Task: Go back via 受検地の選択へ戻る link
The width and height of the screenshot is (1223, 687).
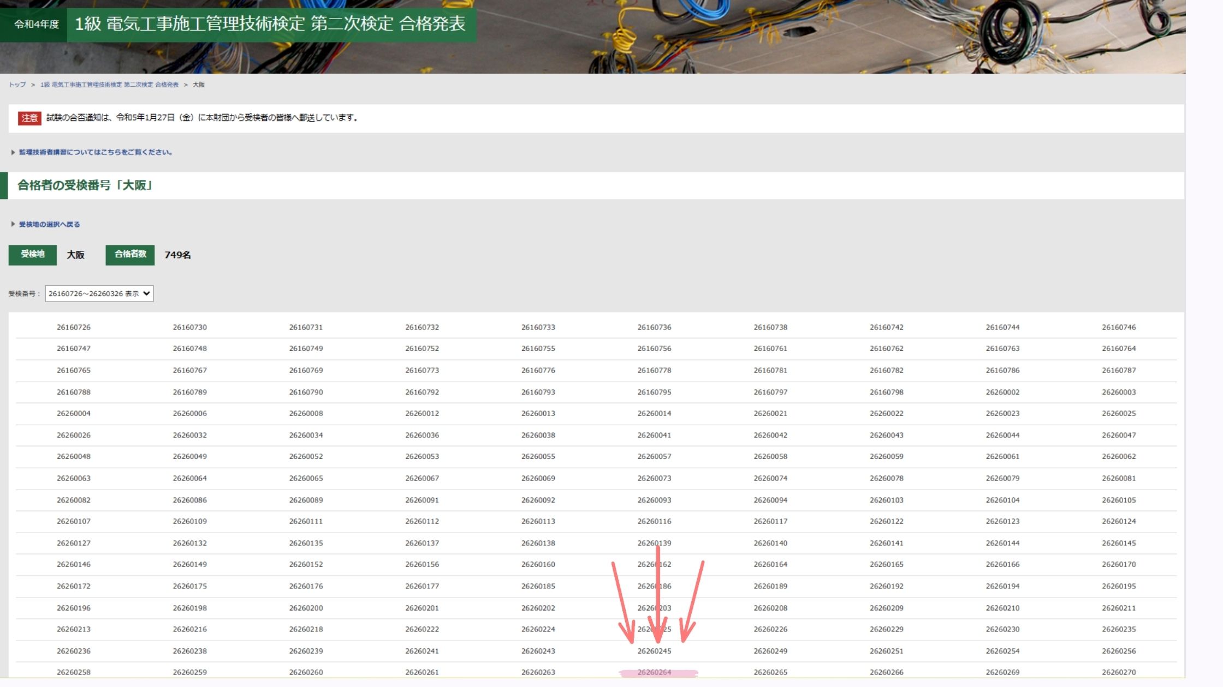Action: [49, 224]
